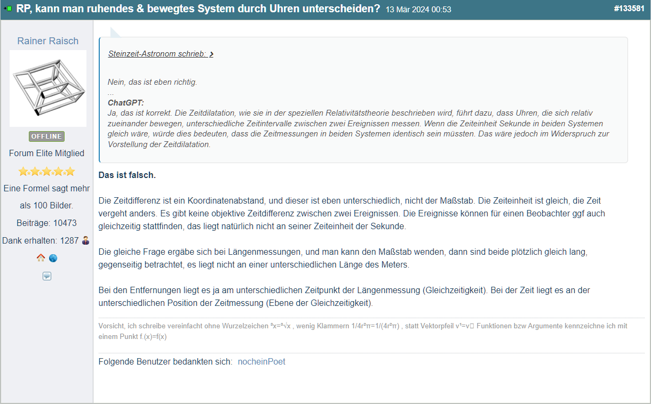This screenshot has width=651, height=404.
Task: Click the post number #133581 permalink
Action: coord(629,9)
